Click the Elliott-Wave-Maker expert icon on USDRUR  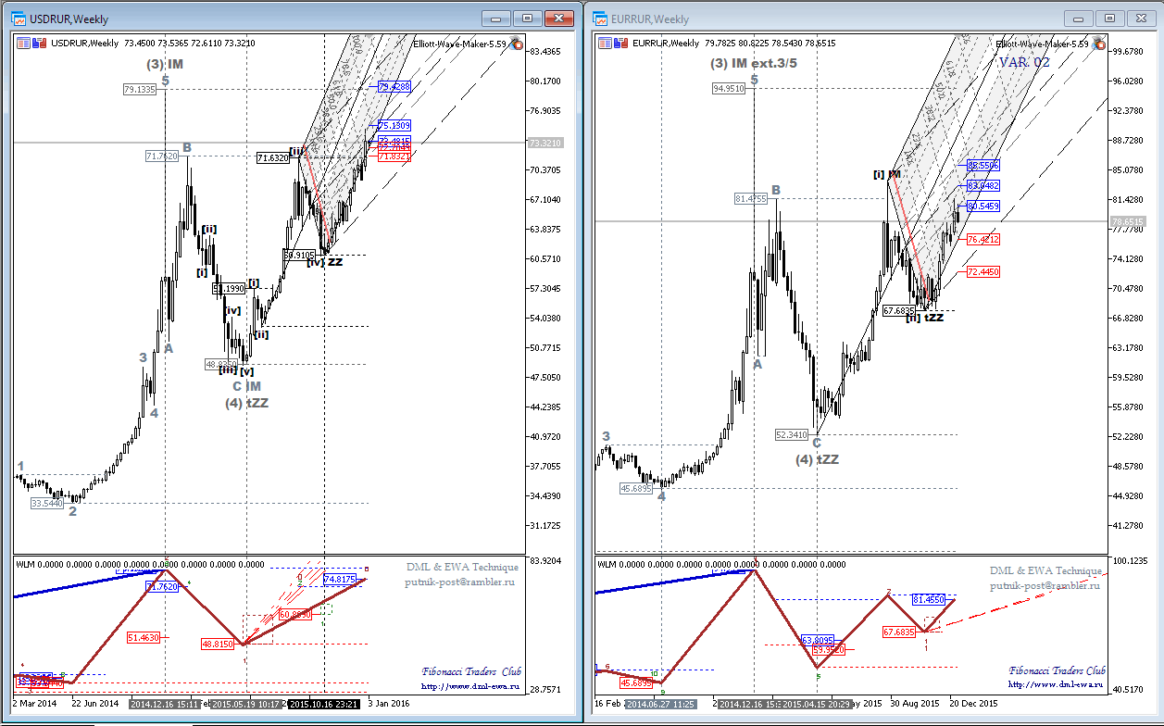(x=517, y=44)
